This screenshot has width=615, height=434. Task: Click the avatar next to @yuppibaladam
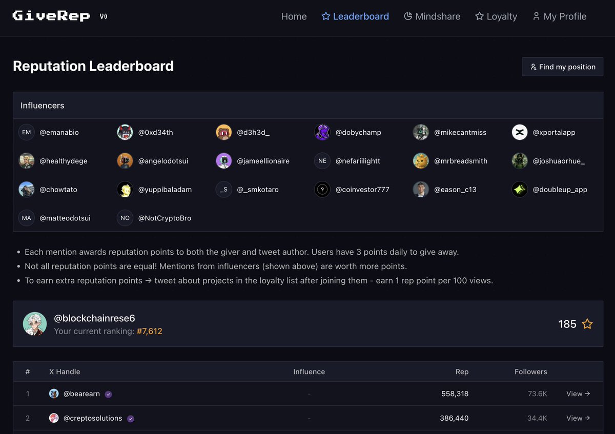point(125,190)
